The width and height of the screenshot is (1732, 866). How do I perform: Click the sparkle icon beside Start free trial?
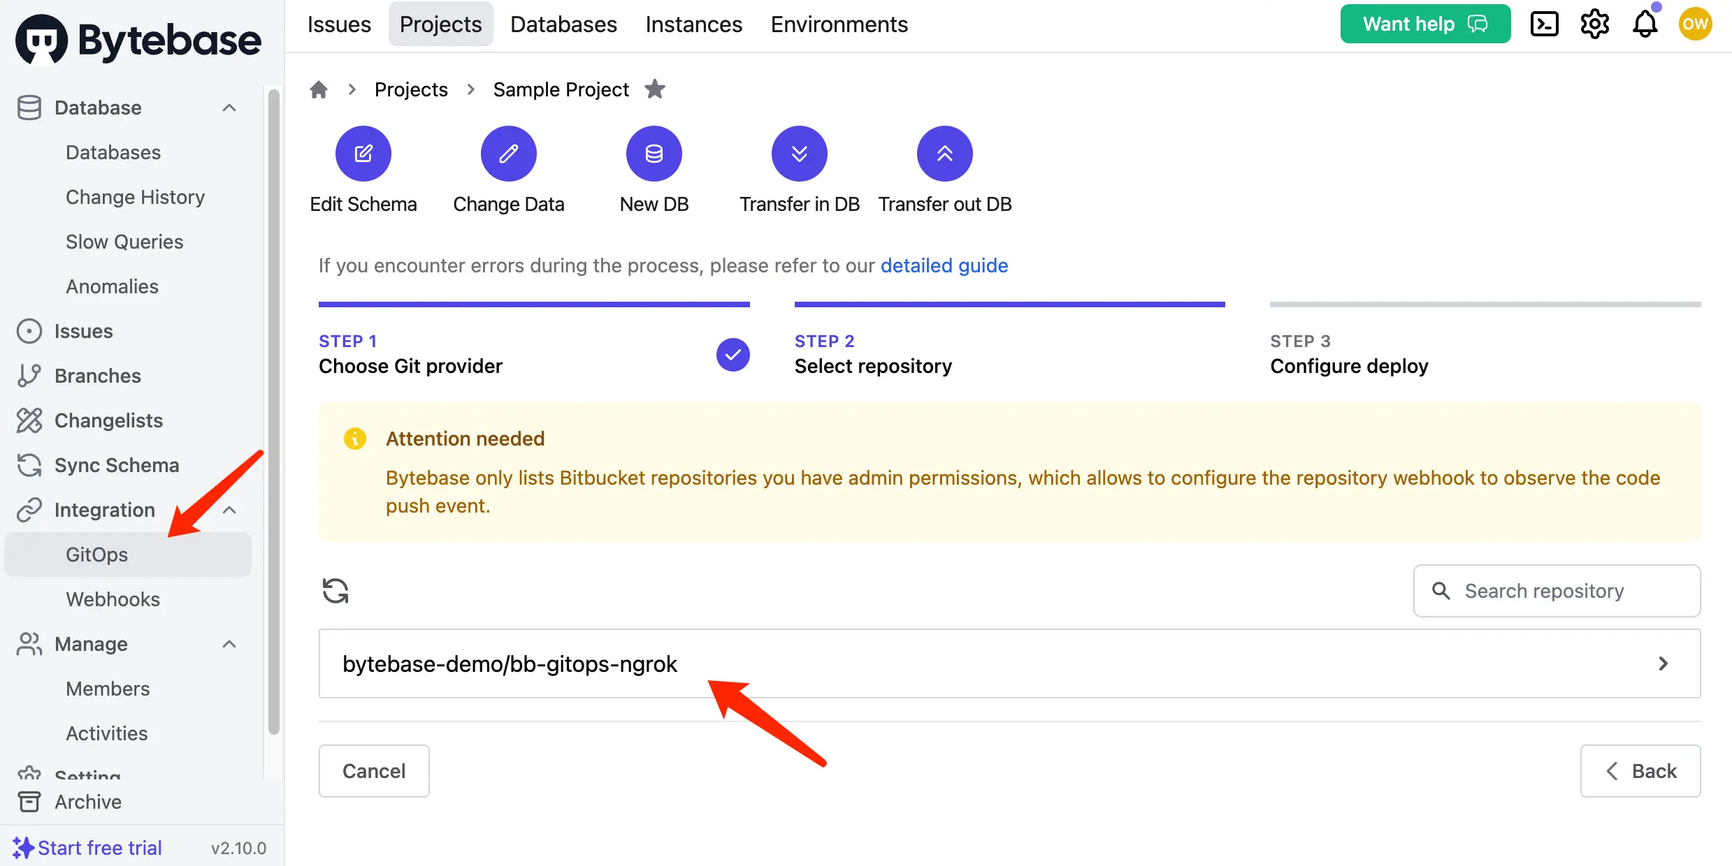23,848
